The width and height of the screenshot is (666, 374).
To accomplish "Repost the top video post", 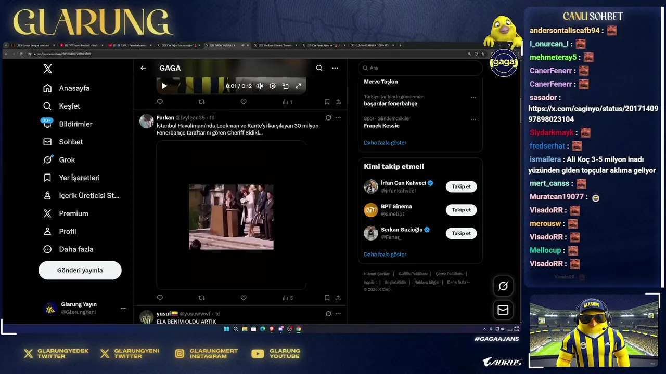I will (202, 102).
